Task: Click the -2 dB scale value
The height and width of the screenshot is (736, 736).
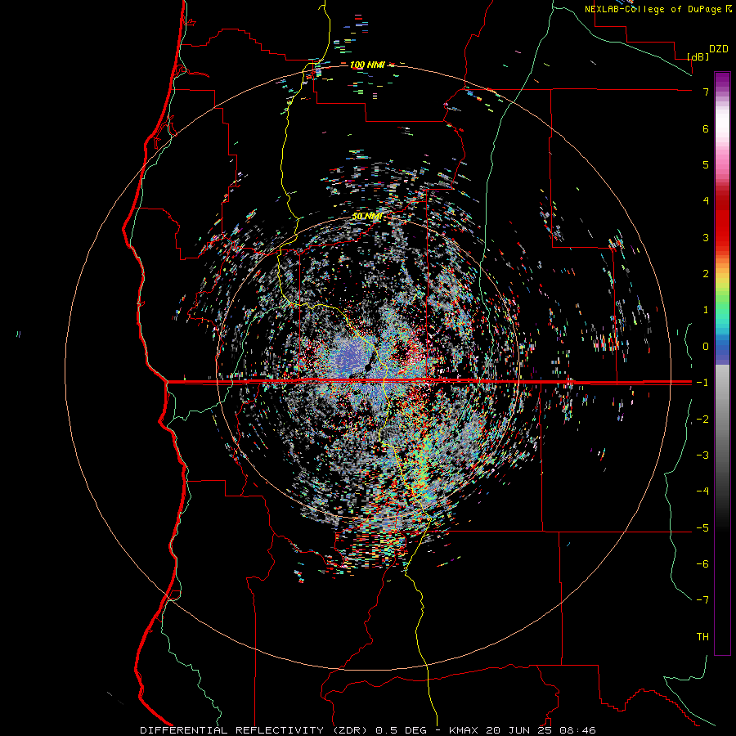Action: coord(702,420)
